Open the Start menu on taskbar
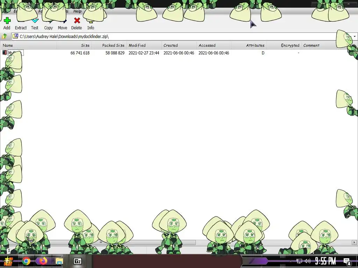The image size is (358, 268). (x=8, y=261)
